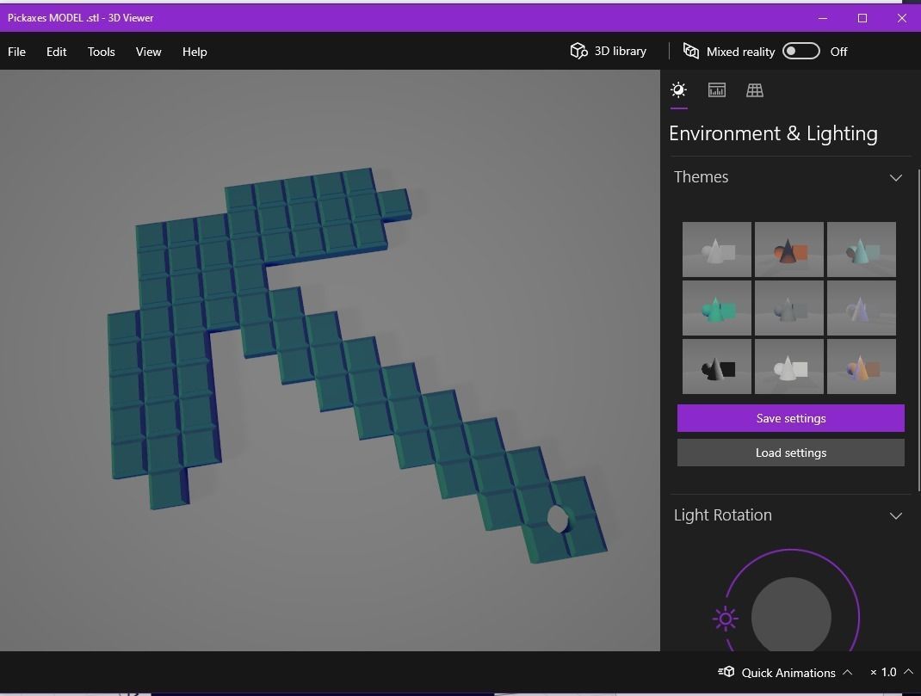Click the 3D library cube icon
This screenshot has width=921, height=696.
578,51
